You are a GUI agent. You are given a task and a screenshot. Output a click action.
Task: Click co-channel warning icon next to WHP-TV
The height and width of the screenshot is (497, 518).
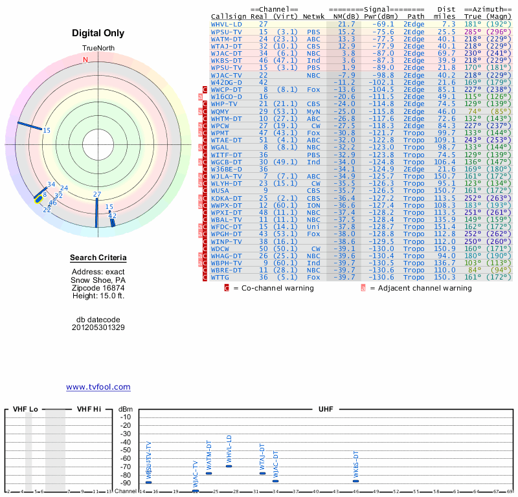pos(205,104)
